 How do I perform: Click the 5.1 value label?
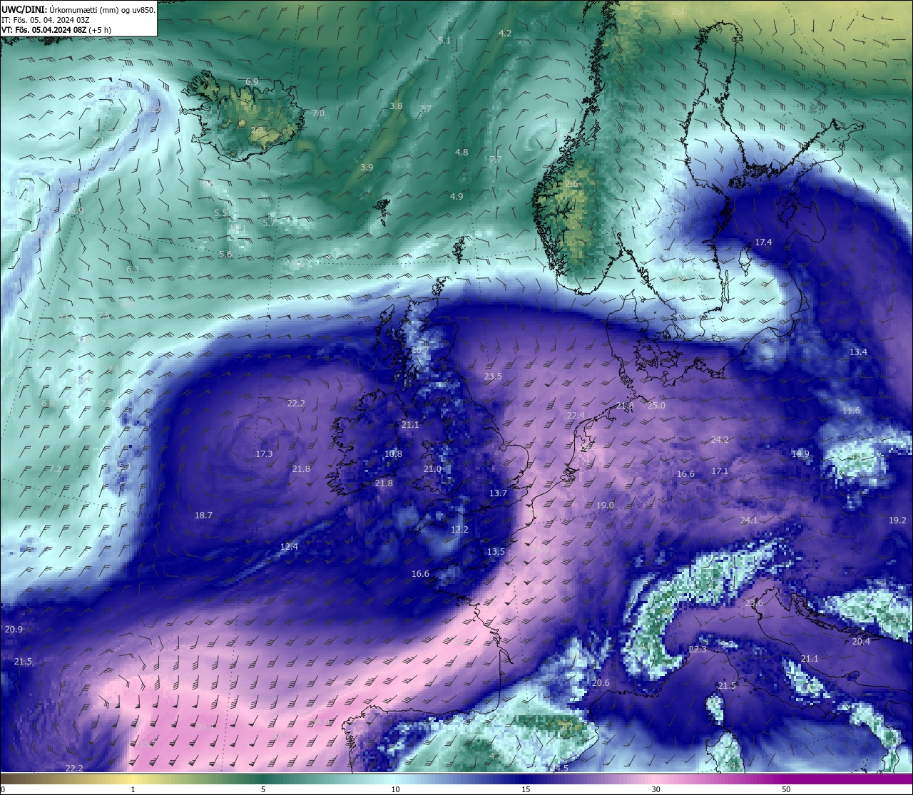pyautogui.click(x=444, y=41)
